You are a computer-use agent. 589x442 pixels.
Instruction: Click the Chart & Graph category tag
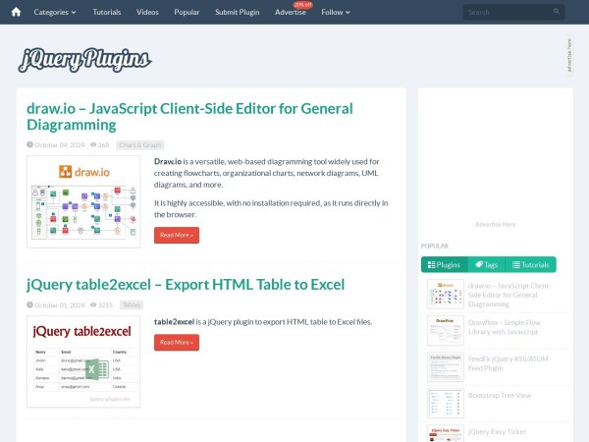click(x=138, y=144)
